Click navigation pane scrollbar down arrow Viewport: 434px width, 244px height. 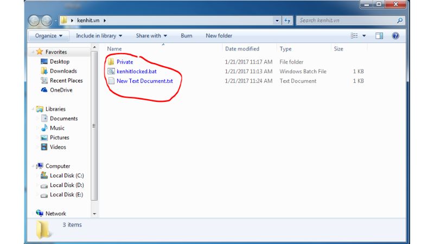(94, 214)
